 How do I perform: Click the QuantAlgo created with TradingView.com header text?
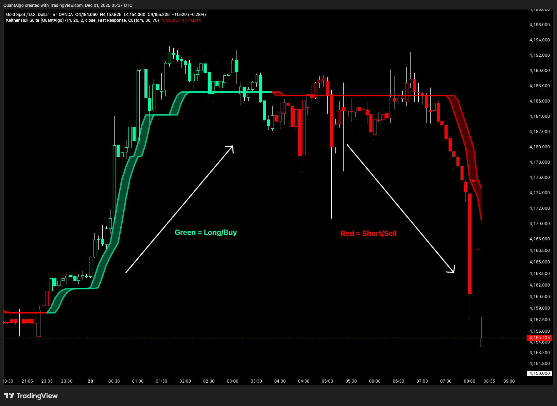[68, 5]
